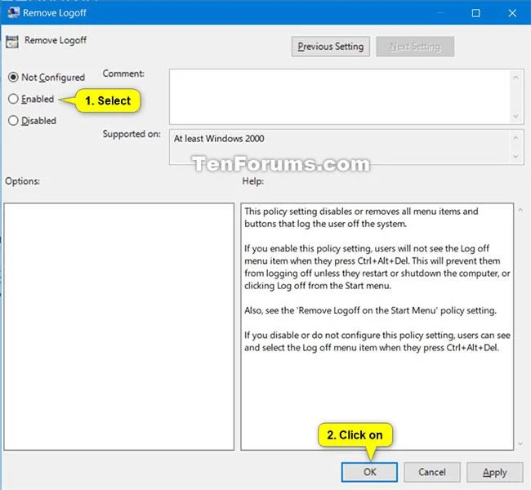Click the 'Help:' label
The height and width of the screenshot is (490, 531).
(252, 181)
